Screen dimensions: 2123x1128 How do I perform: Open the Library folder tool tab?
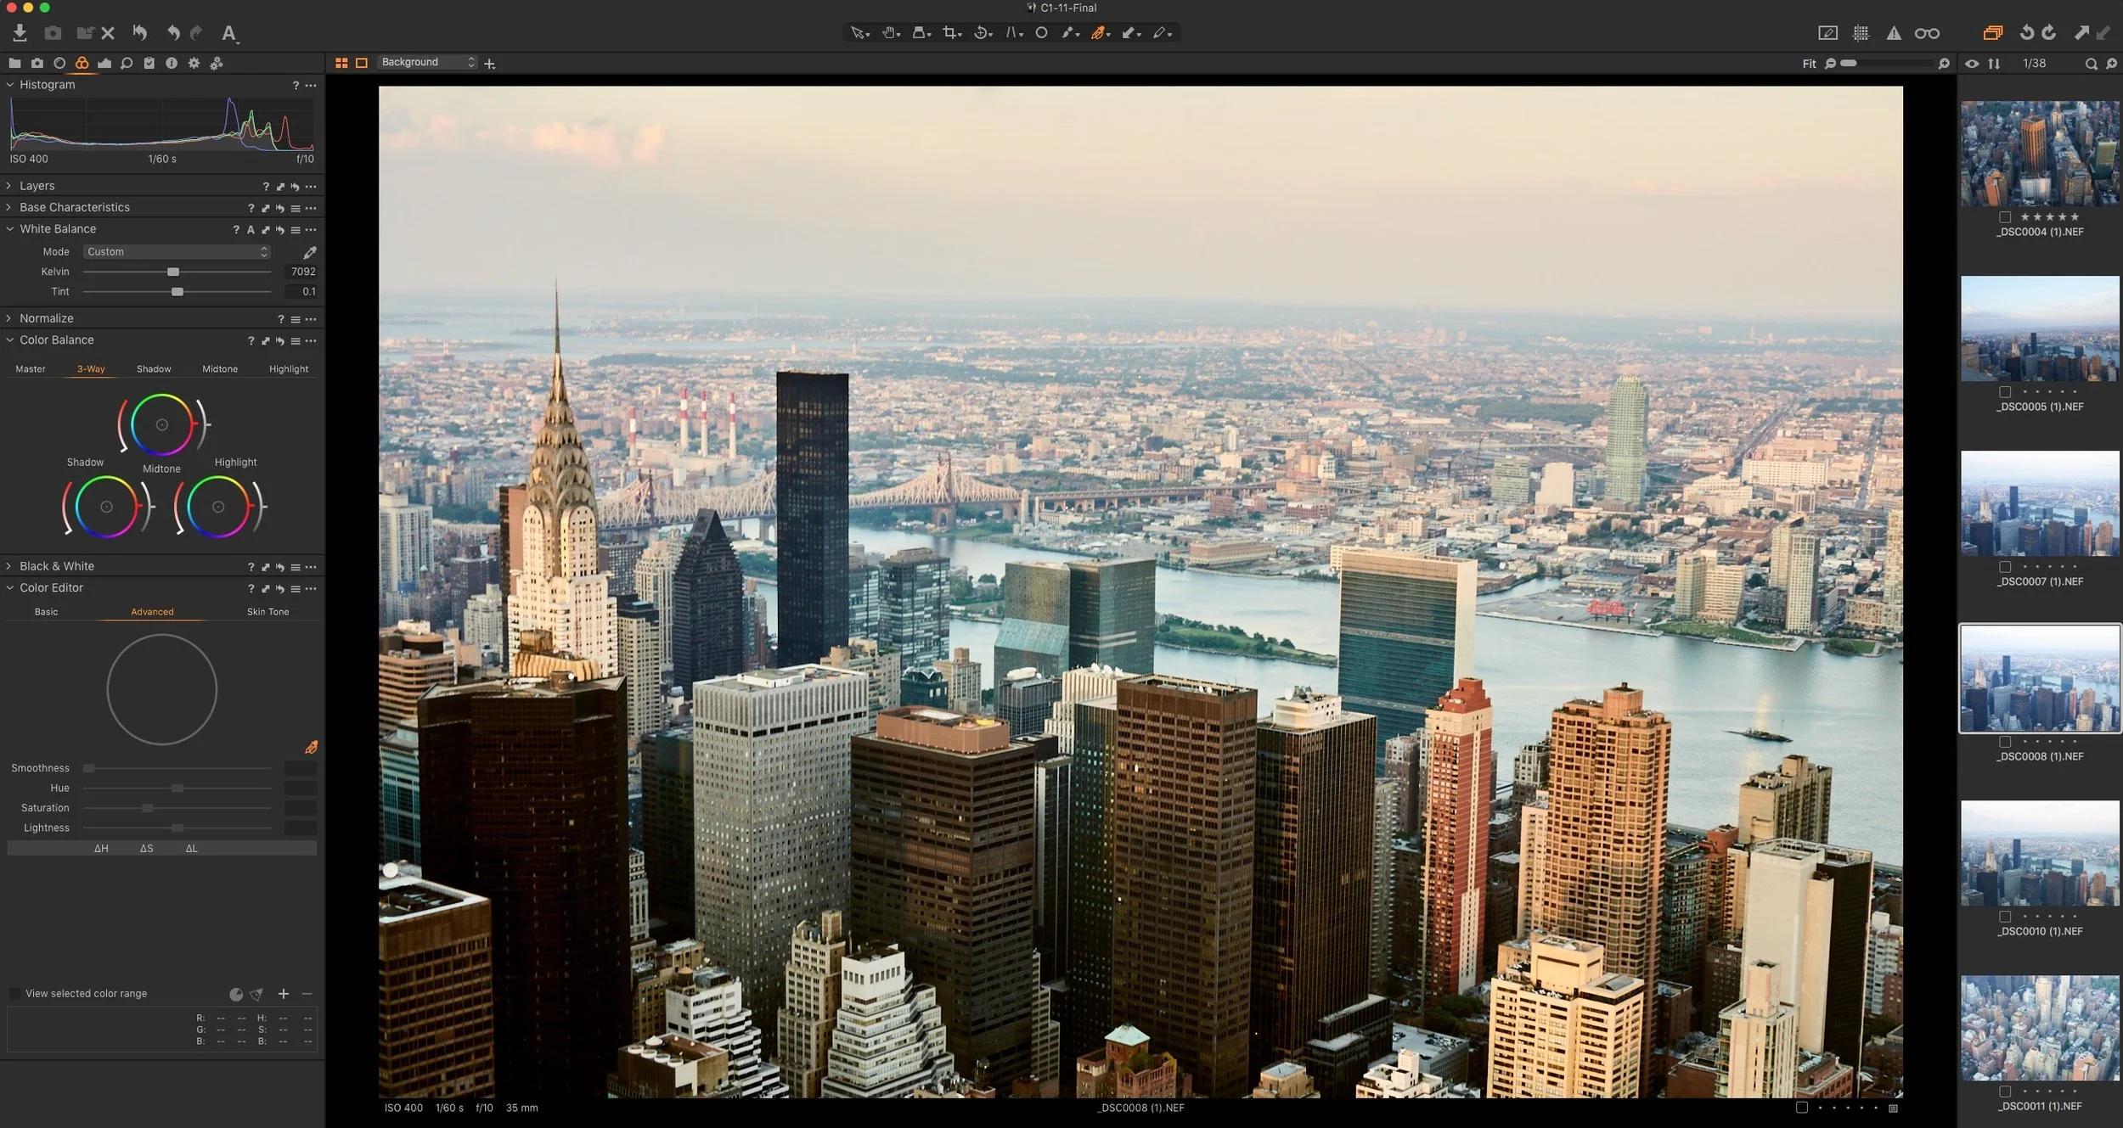pos(14,63)
